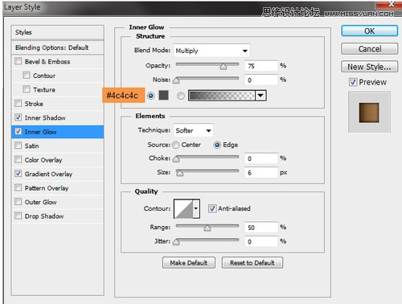This screenshot has height=304, width=402.
Task: Uncheck the Gradient Overlay checkbox
Action: tap(18, 174)
